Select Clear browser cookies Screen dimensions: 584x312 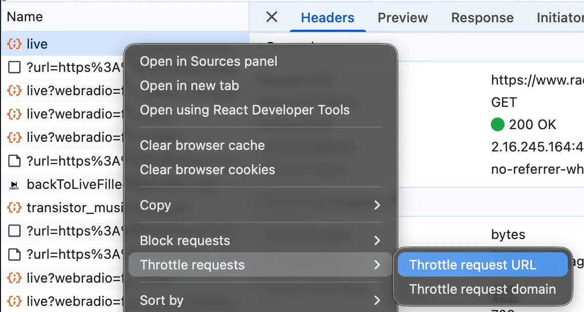pos(260,169)
